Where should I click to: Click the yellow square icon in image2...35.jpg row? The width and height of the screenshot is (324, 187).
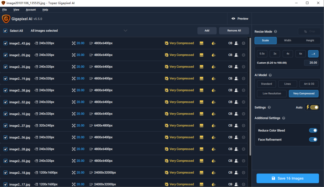coord(202,67)
